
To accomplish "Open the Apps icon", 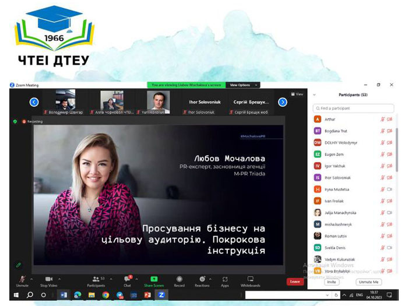I will click(x=225, y=279).
